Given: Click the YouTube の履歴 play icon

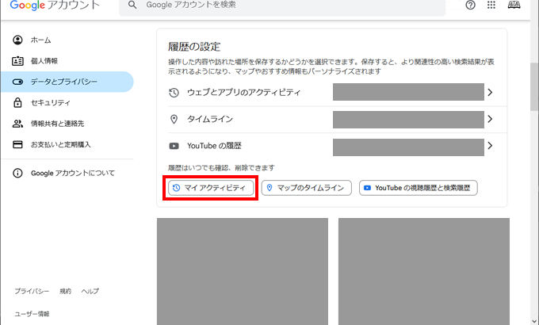Looking at the screenshot, I should point(174,146).
